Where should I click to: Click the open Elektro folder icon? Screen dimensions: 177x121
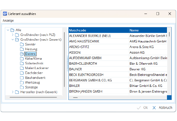pos(22,54)
